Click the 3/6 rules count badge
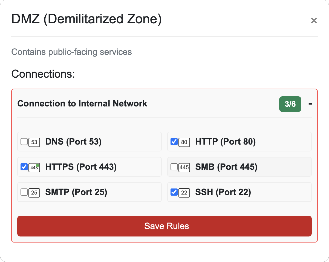The image size is (329, 262). 290,104
